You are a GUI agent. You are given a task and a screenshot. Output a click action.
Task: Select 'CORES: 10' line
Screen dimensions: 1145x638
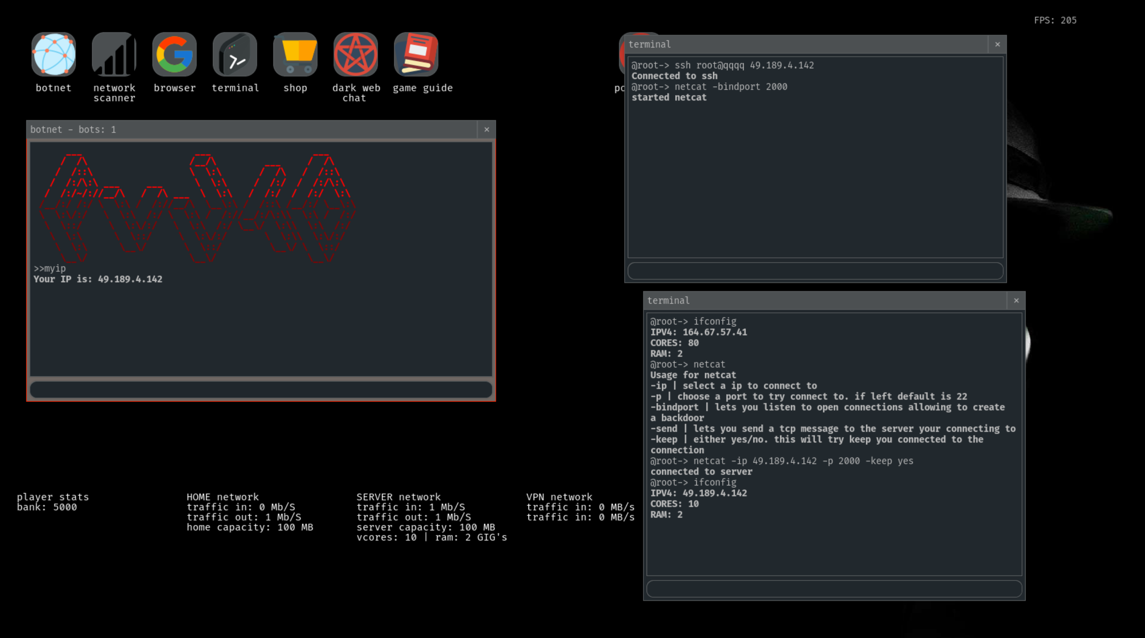click(x=674, y=504)
